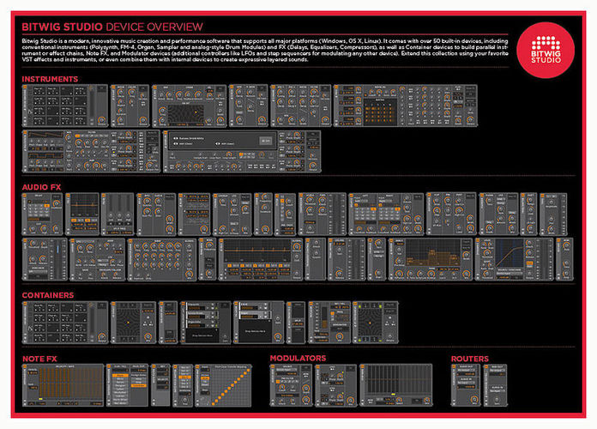
Task: Click the orange bar spectrum display in Audio FX
Action: (x=432, y=254)
